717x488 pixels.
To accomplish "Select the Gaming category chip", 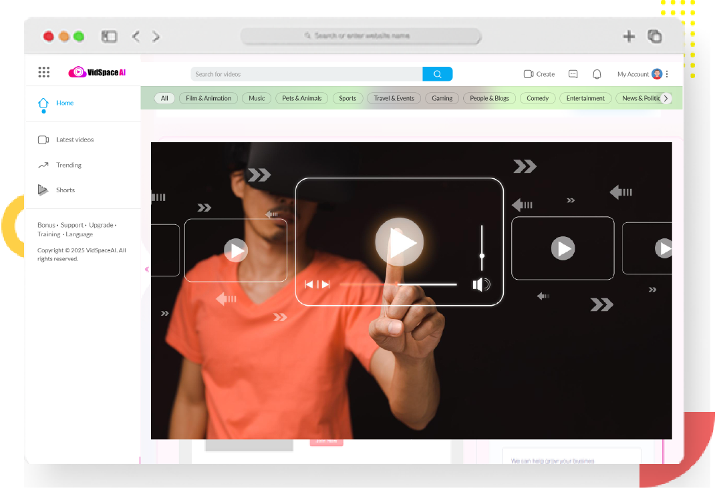I will tap(442, 98).
